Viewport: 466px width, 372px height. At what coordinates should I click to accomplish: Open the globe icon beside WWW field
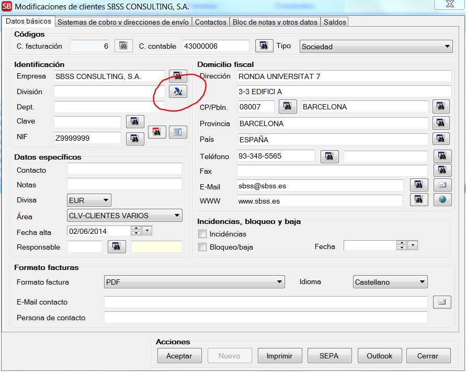point(442,200)
